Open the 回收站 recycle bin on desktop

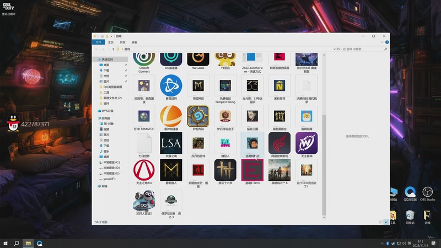tap(410, 217)
